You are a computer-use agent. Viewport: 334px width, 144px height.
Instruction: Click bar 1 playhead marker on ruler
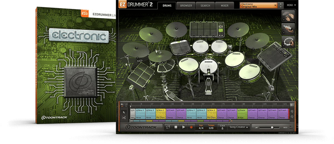click(x=131, y=106)
